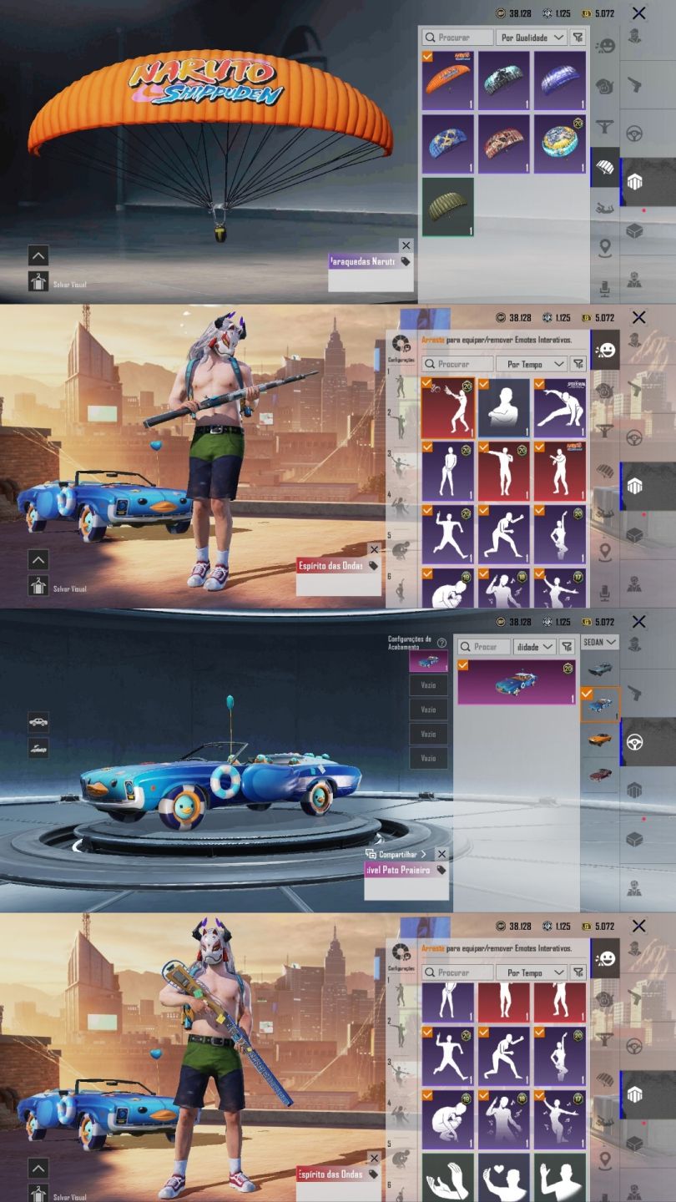In the parachute screen, click the skydiving figure icon
The height and width of the screenshot is (1202, 676).
[x=605, y=207]
